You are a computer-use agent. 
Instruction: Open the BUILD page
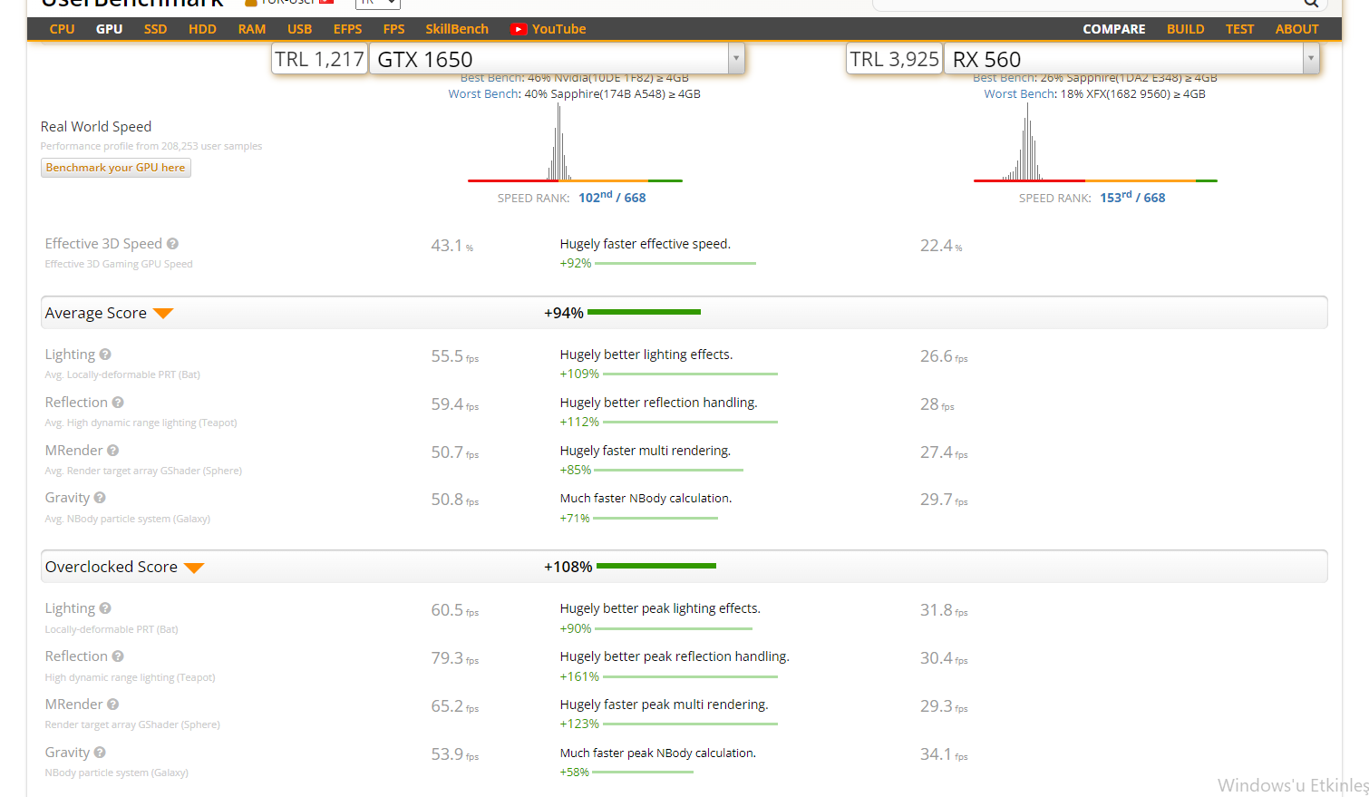click(1186, 29)
